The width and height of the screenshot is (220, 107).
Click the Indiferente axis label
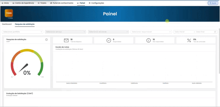pos(134,83)
